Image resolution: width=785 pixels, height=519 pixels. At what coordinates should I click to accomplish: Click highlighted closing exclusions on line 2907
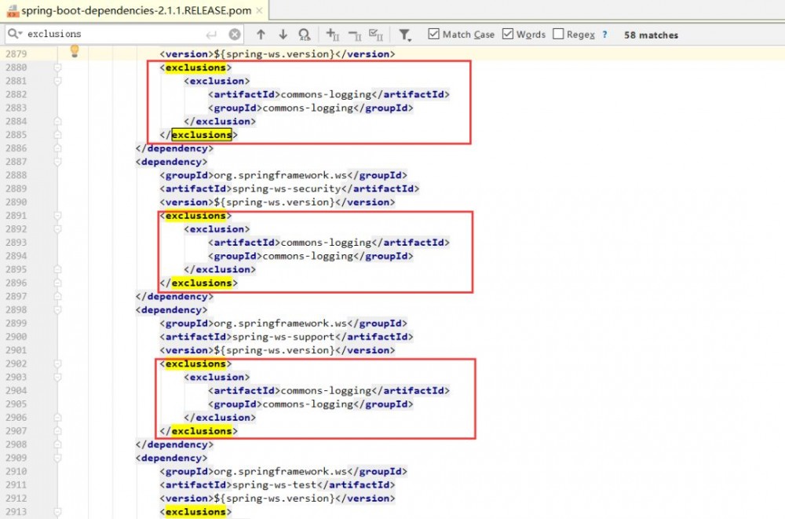tap(201, 431)
